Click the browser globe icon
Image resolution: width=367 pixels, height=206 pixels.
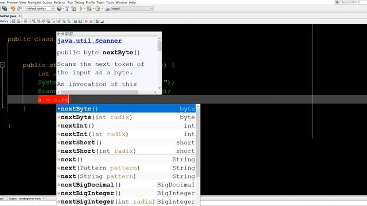pyautogui.click(x=59, y=9)
